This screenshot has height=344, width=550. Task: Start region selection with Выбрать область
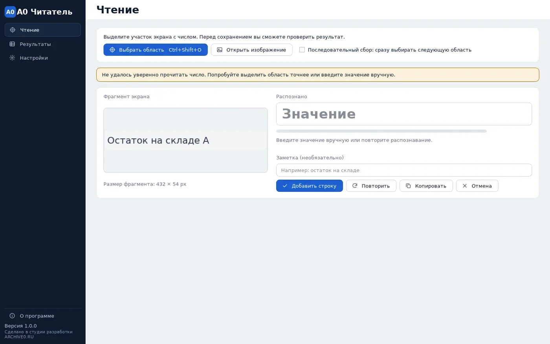click(x=156, y=50)
